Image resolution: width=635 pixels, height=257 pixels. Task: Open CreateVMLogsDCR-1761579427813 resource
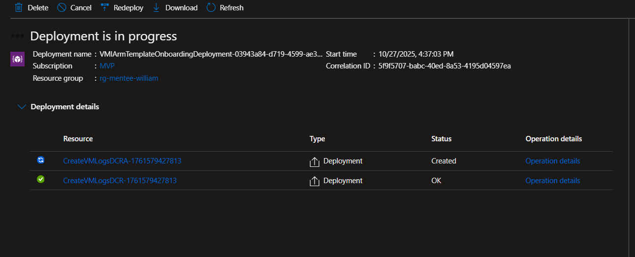pos(120,181)
